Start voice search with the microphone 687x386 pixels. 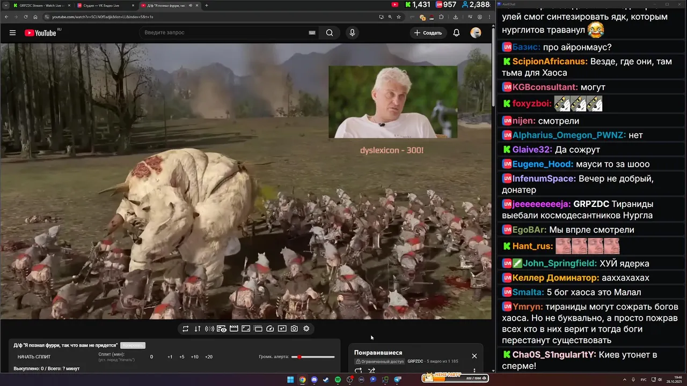(352, 33)
